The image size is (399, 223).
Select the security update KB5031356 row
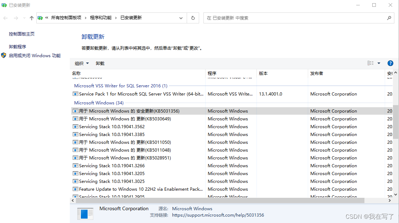tap(232, 111)
